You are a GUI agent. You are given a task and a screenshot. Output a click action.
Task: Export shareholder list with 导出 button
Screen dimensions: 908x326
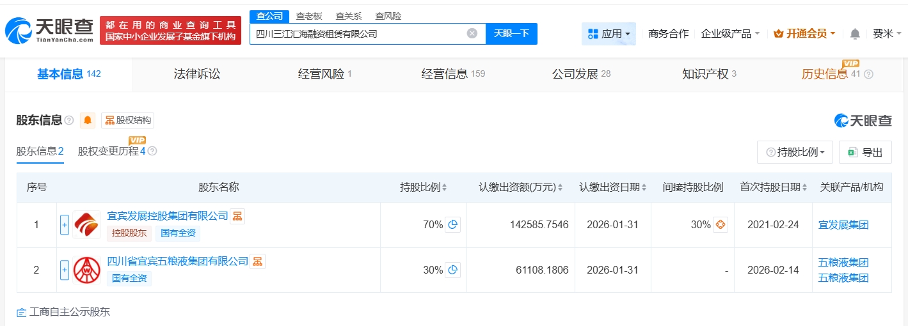point(865,152)
